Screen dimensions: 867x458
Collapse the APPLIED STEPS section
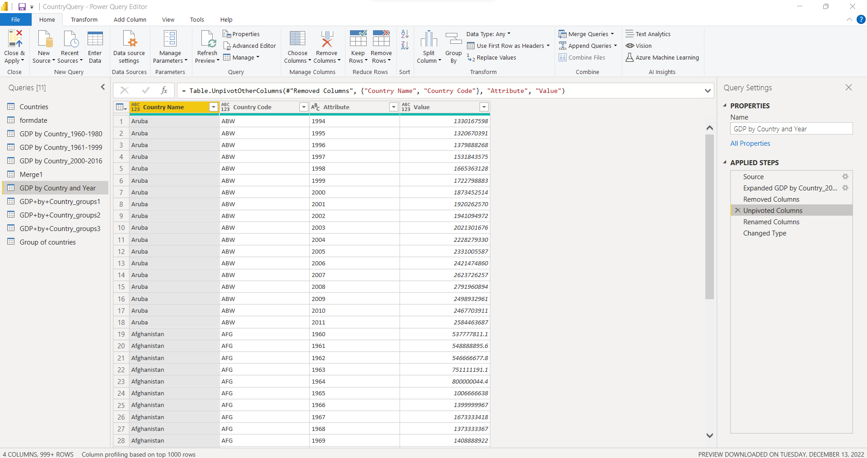pyautogui.click(x=725, y=162)
